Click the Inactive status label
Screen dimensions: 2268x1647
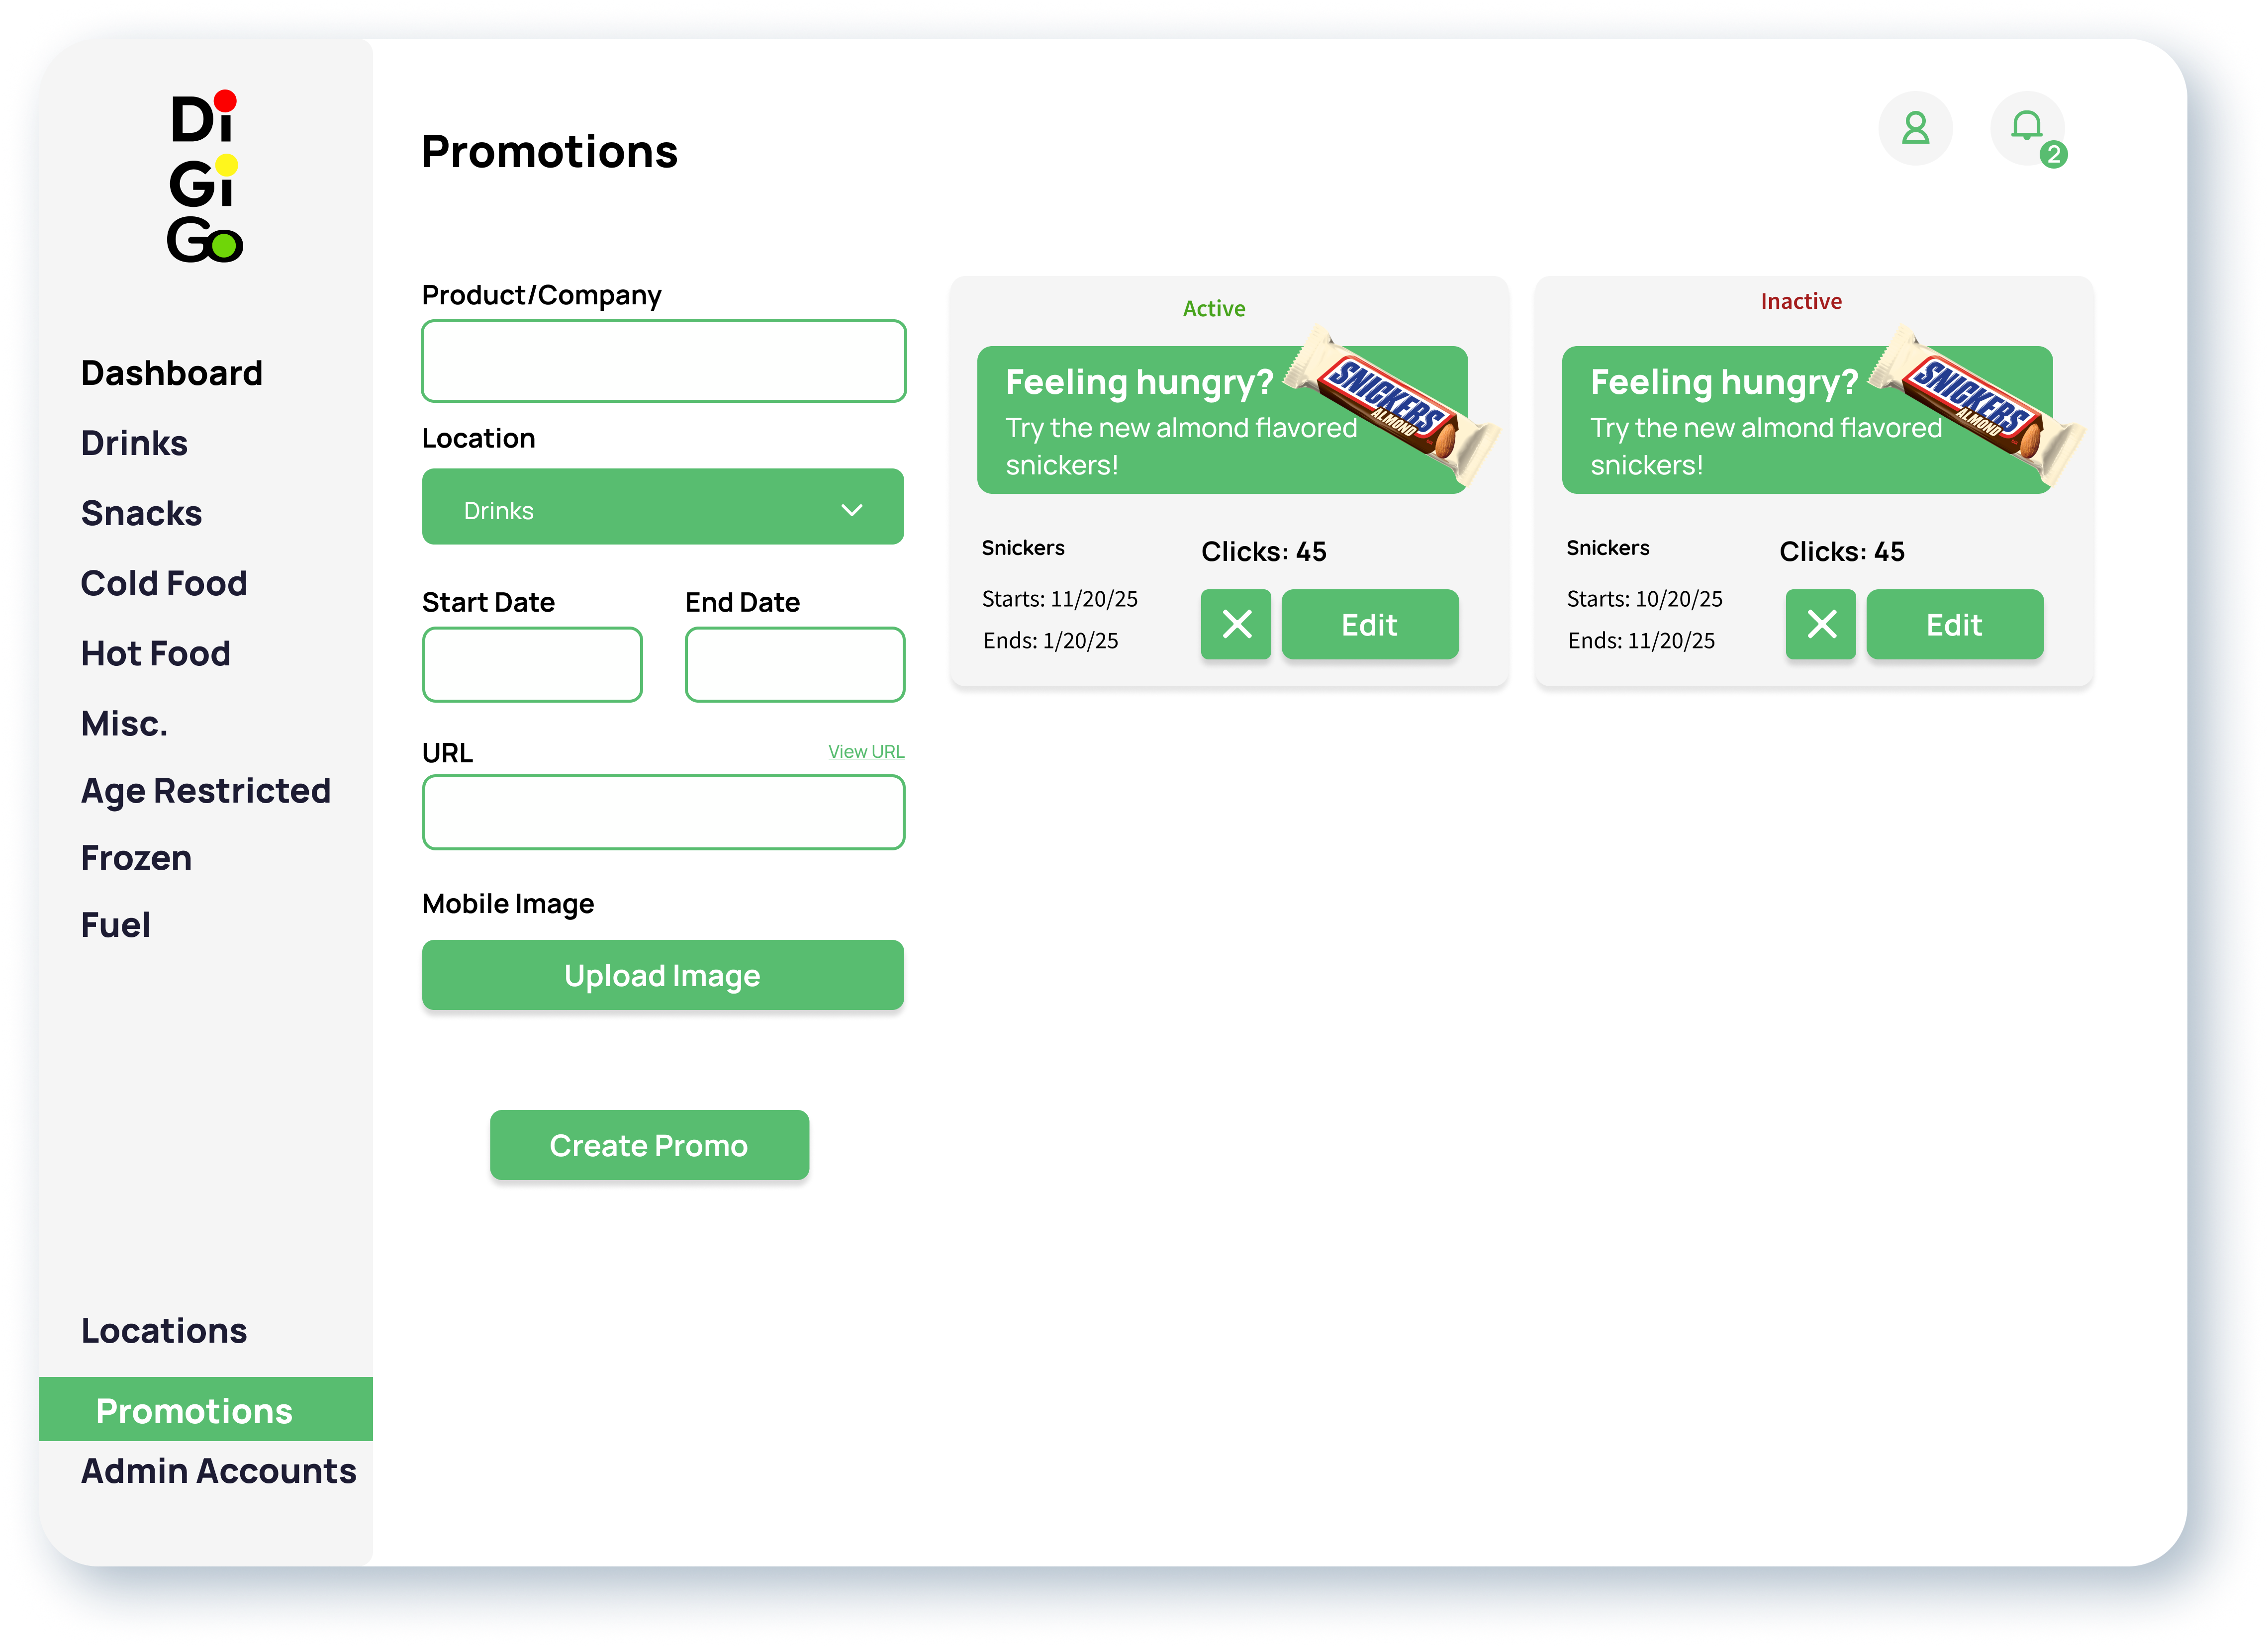tap(1801, 301)
